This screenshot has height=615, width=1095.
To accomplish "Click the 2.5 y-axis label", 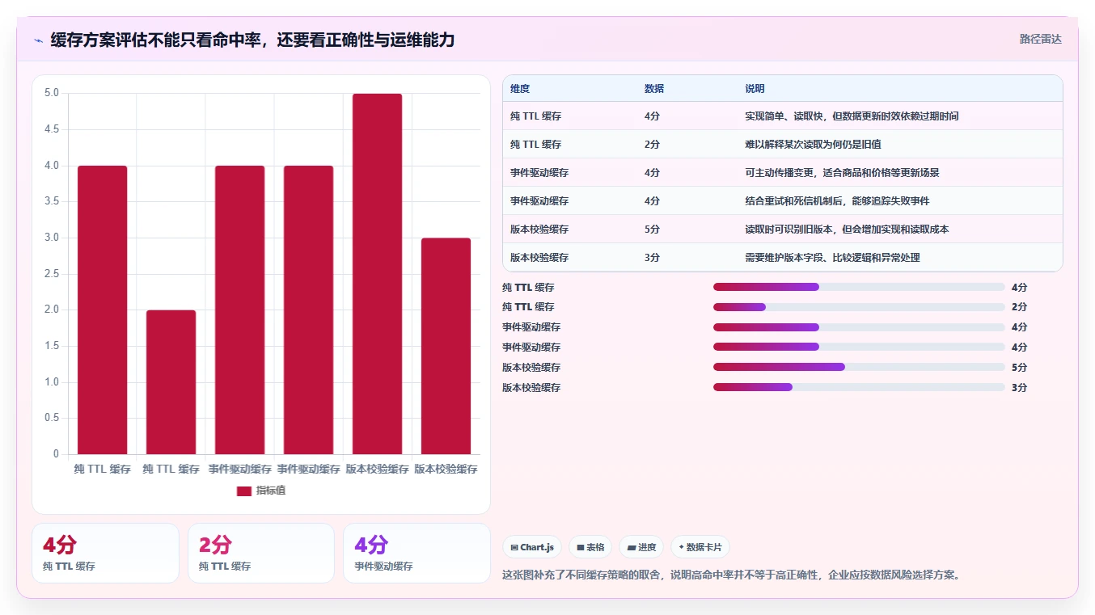I will (52, 274).
